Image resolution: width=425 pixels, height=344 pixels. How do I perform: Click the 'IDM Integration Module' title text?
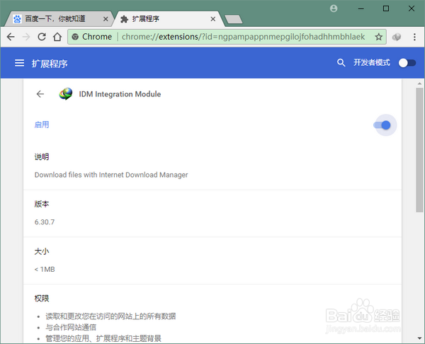tap(120, 94)
